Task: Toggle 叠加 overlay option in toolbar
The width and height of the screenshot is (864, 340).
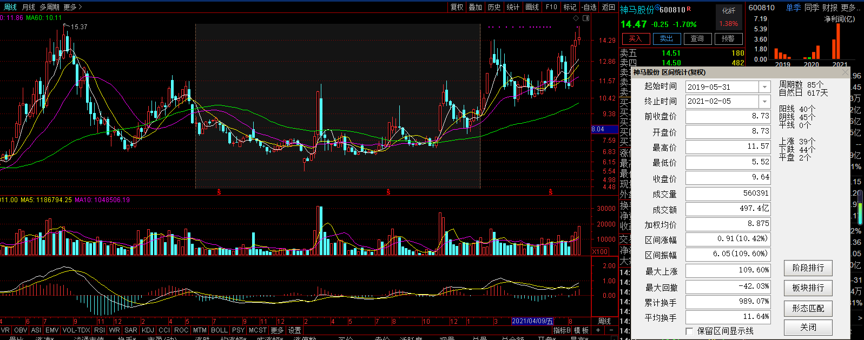Action: [x=475, y=7]
